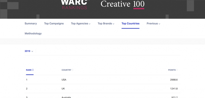This screenshot has height=98, width=205.
Task: Open the 2019 year dropdown
Action: click(x=29, y=51)
